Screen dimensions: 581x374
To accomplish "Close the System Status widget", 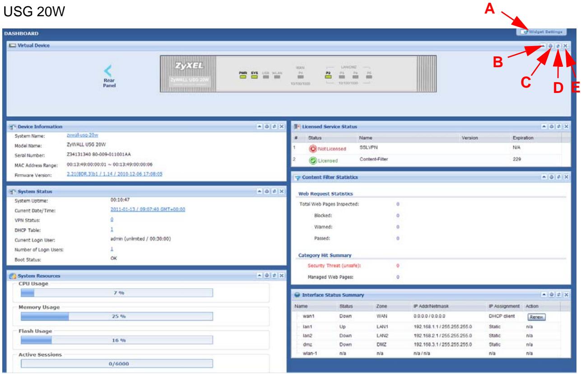I will (x=282, y=192).
